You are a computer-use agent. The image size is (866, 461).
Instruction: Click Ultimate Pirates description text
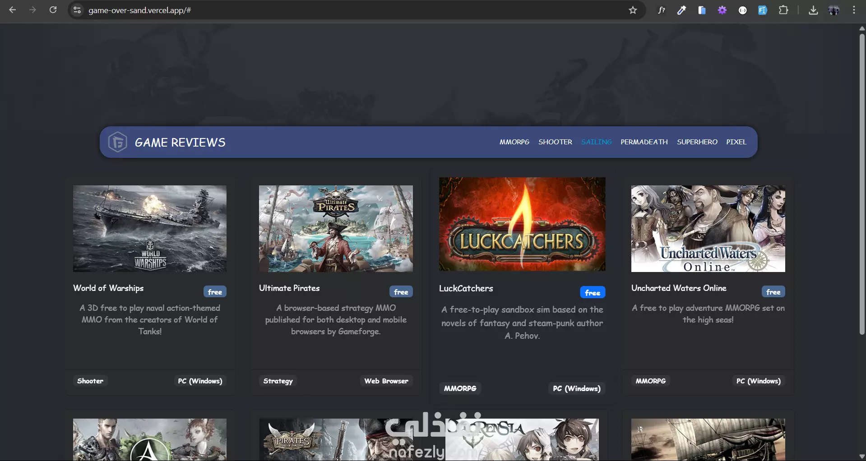[x=336, y=319]
